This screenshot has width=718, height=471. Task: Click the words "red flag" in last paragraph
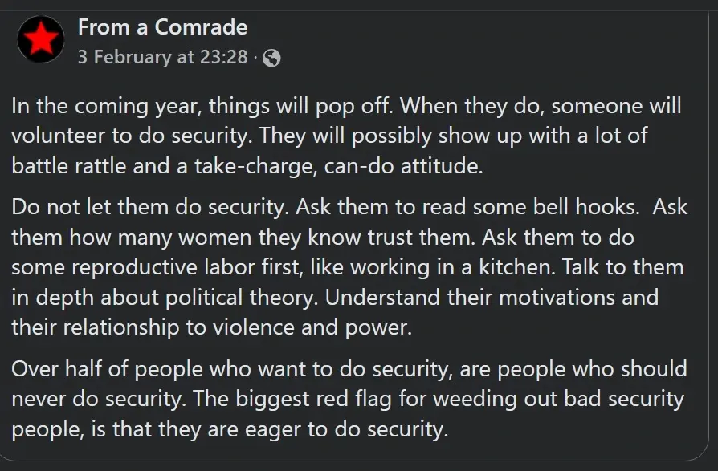click(361, 399)
